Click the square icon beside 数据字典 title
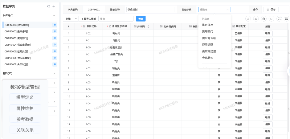This screenshot has height=139, width=290. click(x=49, y=6)
